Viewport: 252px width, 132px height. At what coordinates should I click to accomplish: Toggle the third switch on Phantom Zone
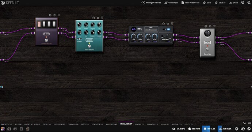(x=49, y=24)
